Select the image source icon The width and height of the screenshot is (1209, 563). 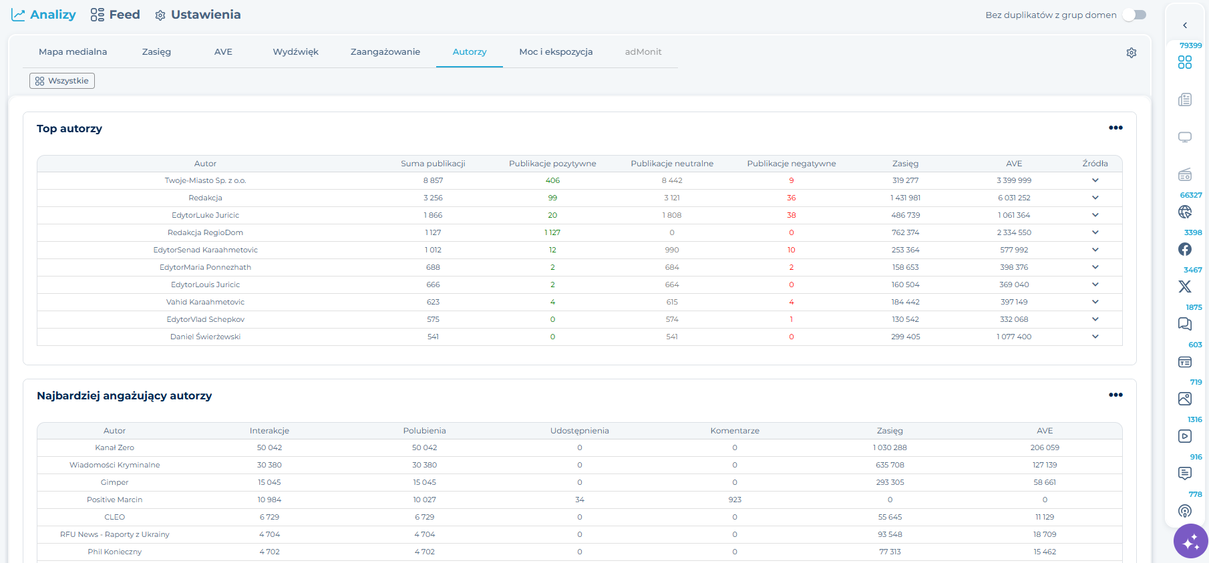[x=1185, y=399]
